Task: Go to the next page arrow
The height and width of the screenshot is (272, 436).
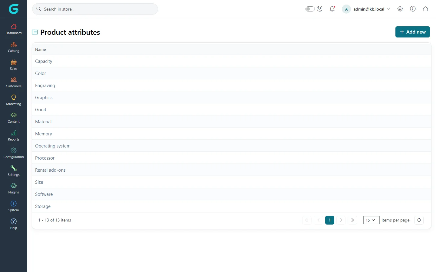Action: 341,220
